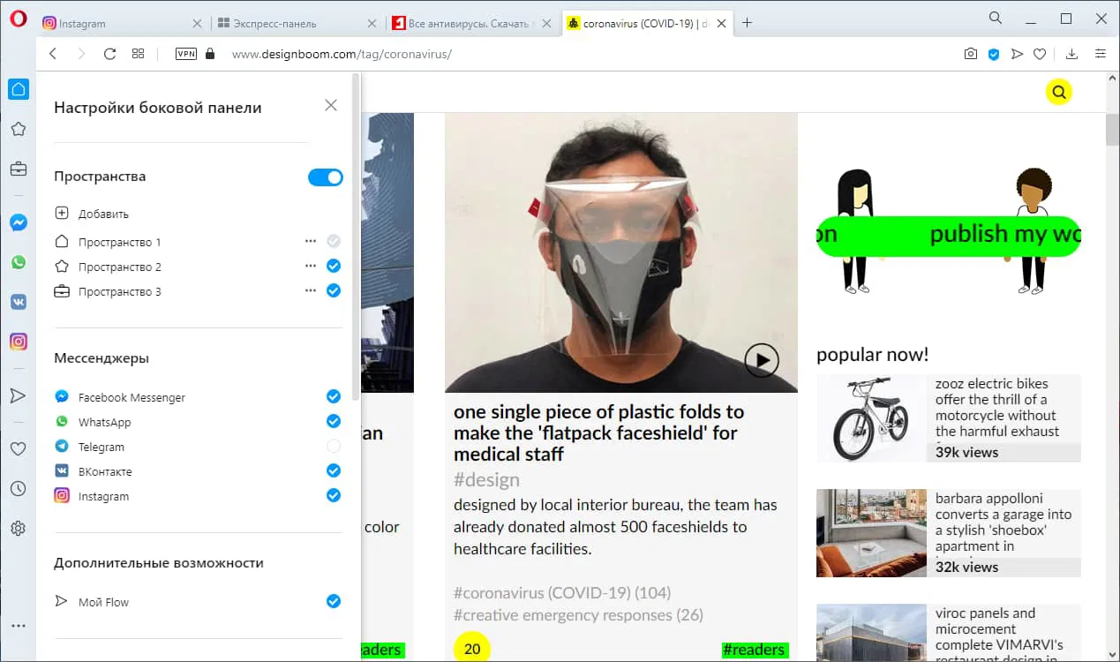Open Instagram from the sidebar
Viewport: 1120px width, 662px height.
click(19, 342)
